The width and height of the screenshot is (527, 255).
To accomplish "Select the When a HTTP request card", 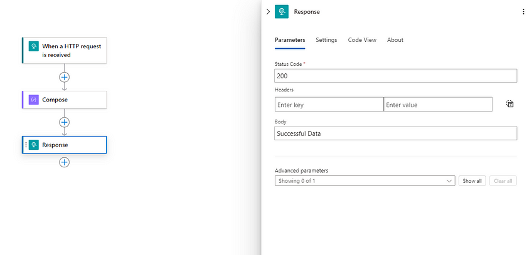I will 65,50.
